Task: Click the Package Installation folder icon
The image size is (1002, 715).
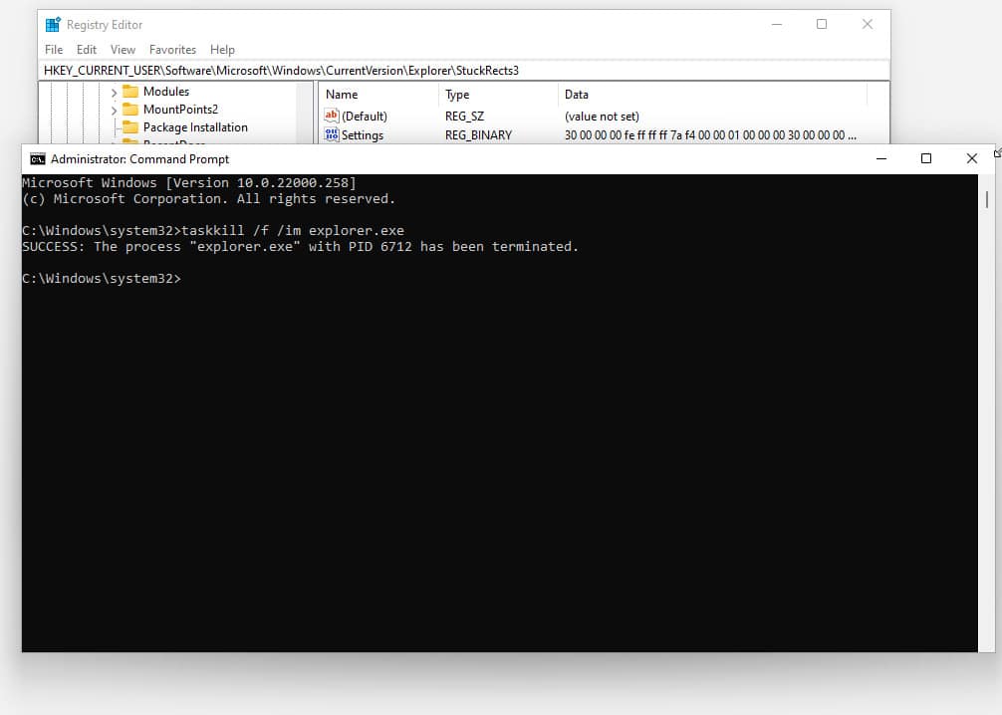Action: pyautogui.click(x=131, y=127)
